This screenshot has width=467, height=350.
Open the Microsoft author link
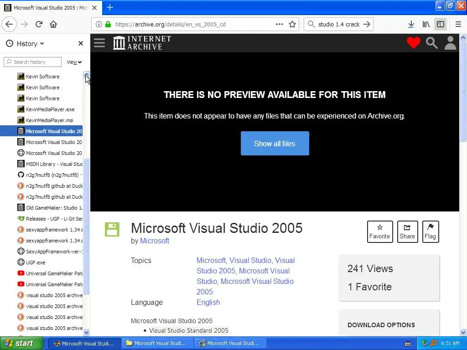[155, 241]
